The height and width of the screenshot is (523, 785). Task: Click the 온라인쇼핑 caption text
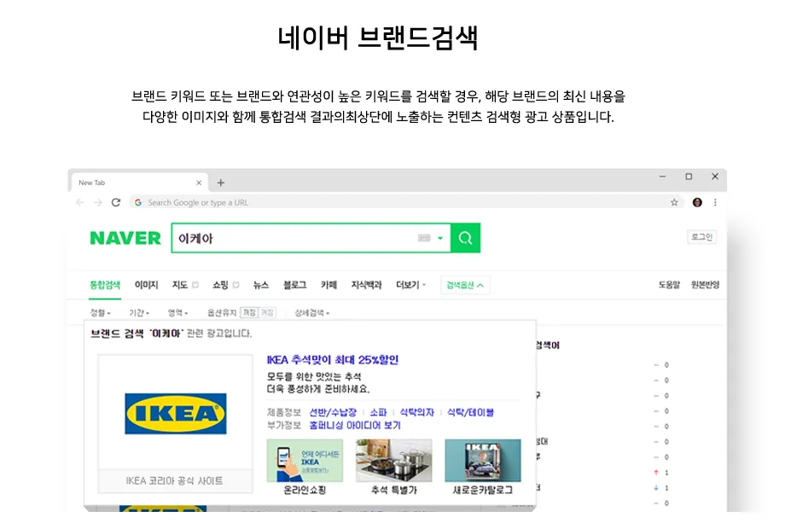305,490
